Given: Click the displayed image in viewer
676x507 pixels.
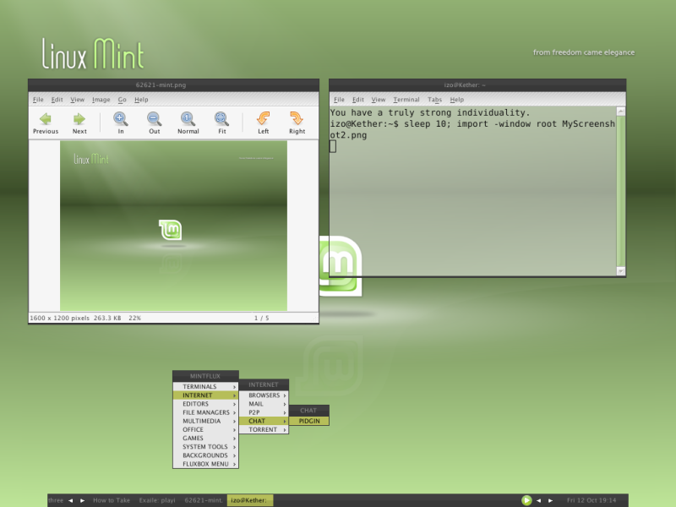Looking at the screenshot, I should pos(173,226).
